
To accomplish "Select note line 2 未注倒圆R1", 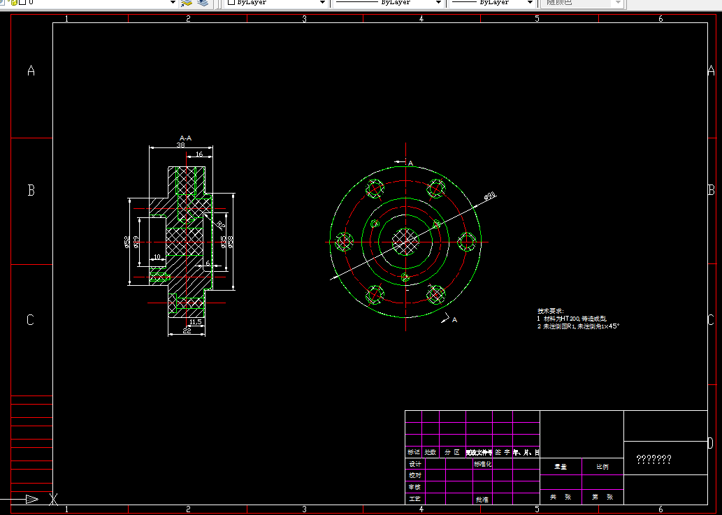I will pos(578,326).
